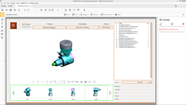Viewport: 186px width, 105px height.
Task: Open zoom percentage dropdown
Action: pyautogui.click(x=62, y=10)
